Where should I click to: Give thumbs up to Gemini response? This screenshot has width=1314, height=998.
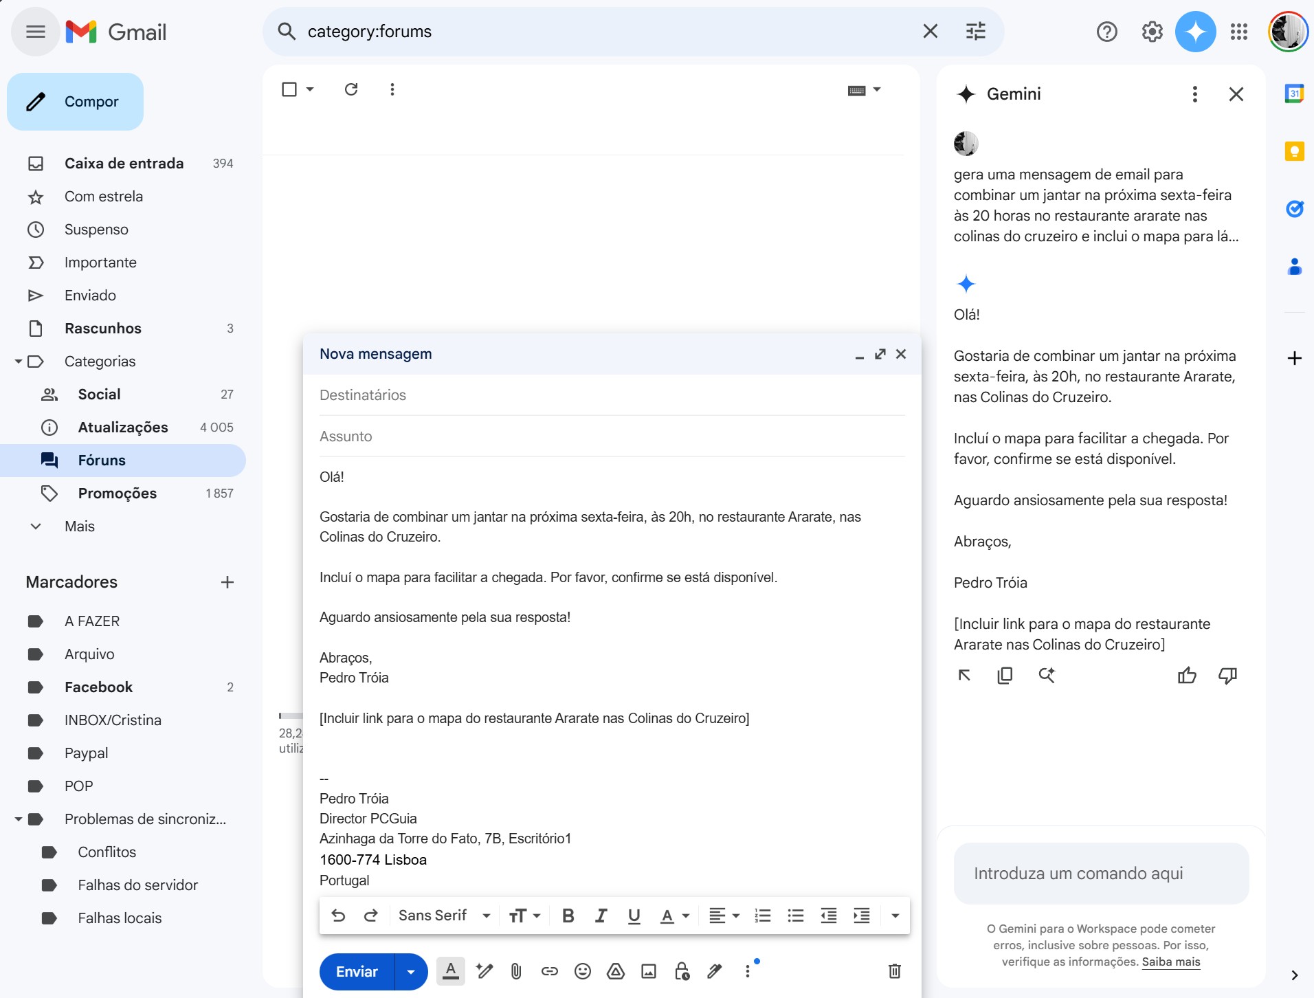pos(1187,675)
